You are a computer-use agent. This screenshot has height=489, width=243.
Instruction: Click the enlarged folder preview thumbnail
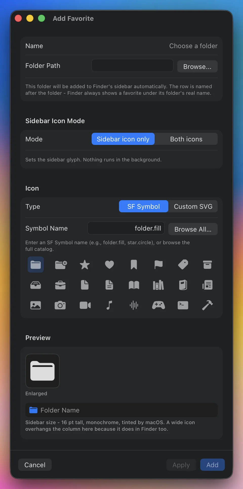(43, 371)
